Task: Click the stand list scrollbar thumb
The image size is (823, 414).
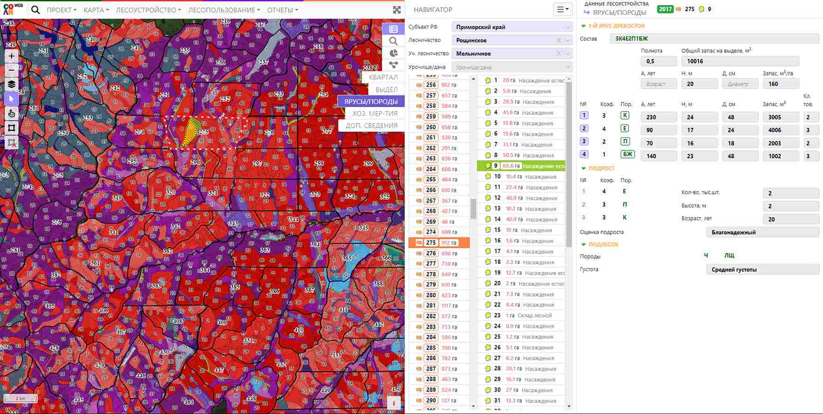Action: (569, 165)
